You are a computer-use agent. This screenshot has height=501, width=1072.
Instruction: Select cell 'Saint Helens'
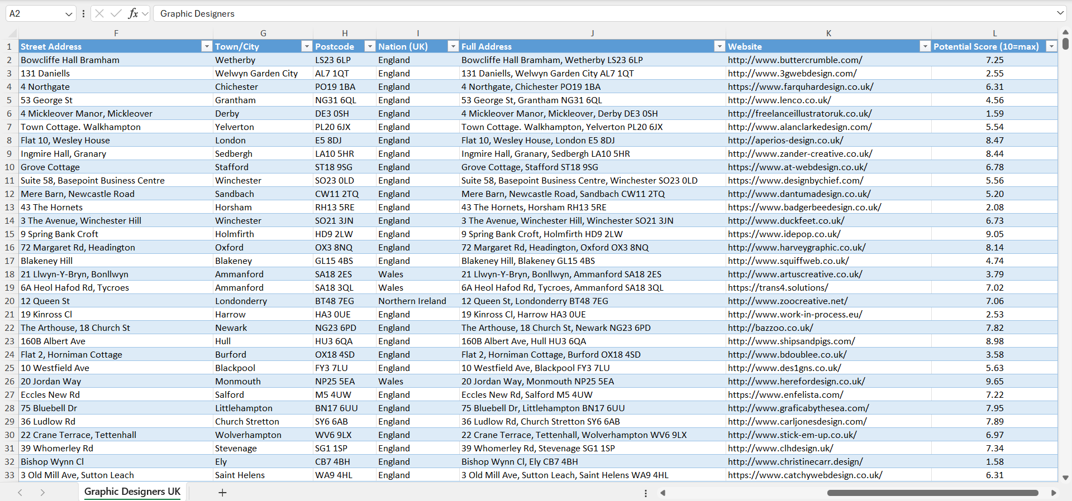pos(263,475)
